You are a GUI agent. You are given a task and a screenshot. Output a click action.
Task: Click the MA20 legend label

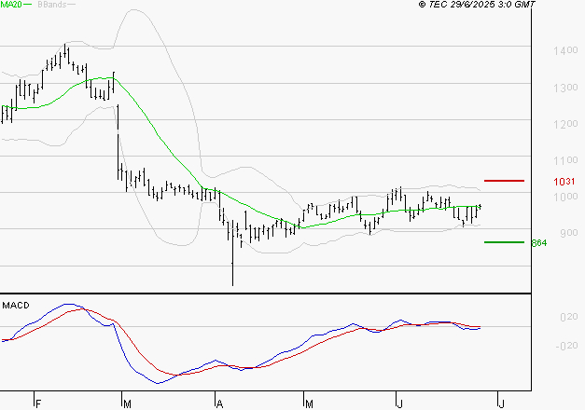coord(12,6)
